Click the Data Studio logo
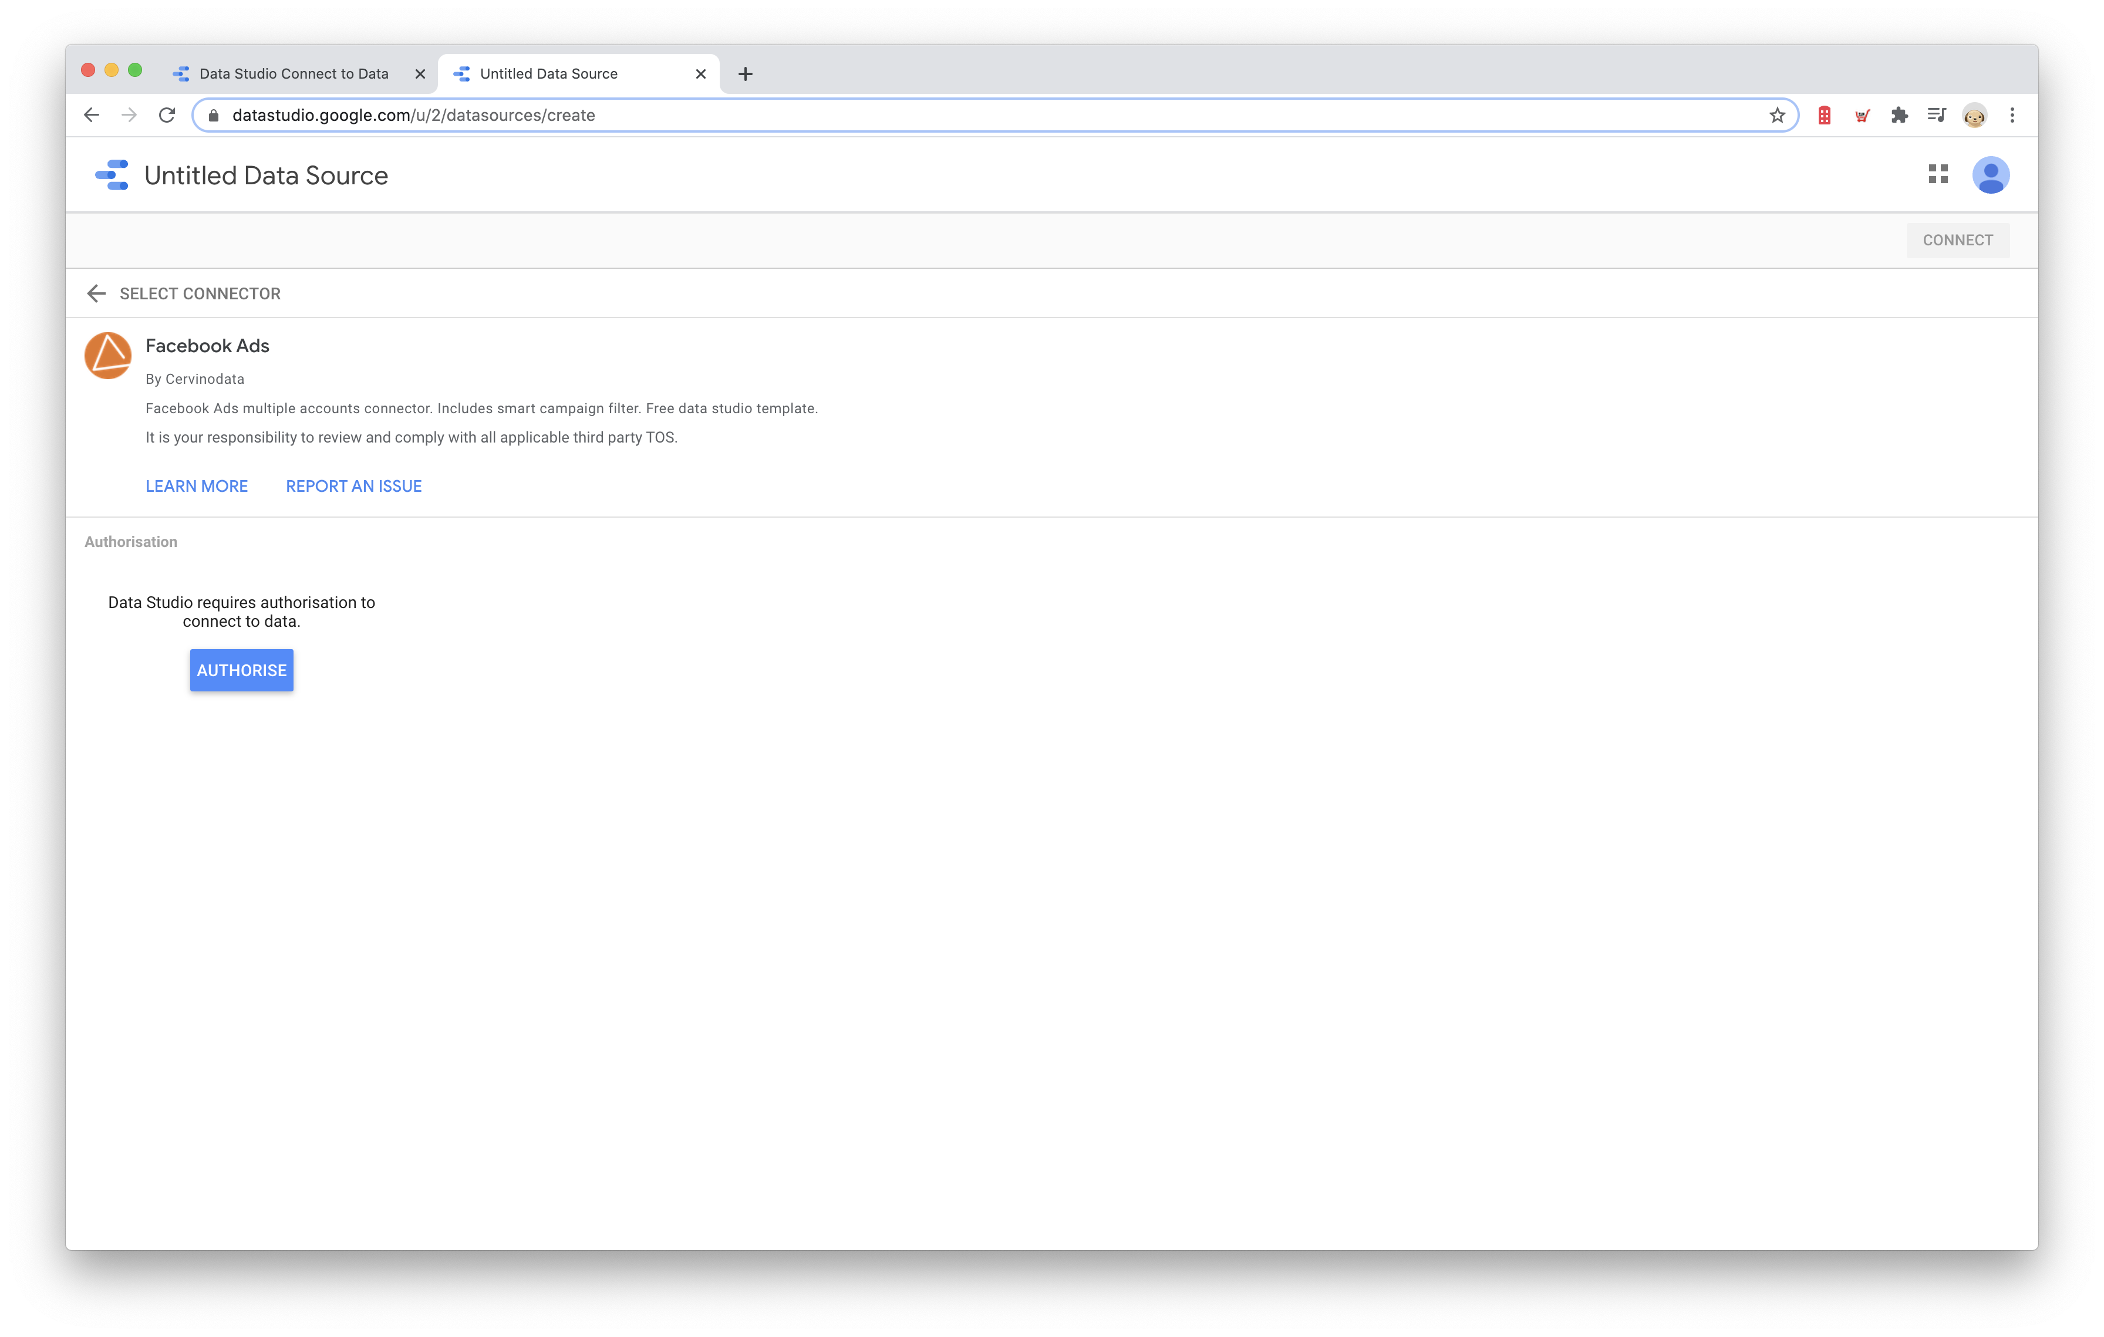2104x1337 pixels. click(x=112, y=175)
